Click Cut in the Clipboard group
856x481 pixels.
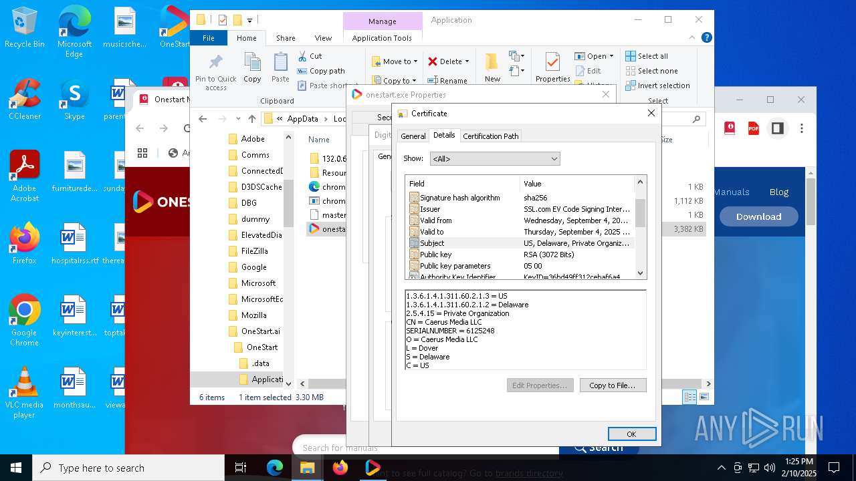pyautogui.click(x=310, y=56)
